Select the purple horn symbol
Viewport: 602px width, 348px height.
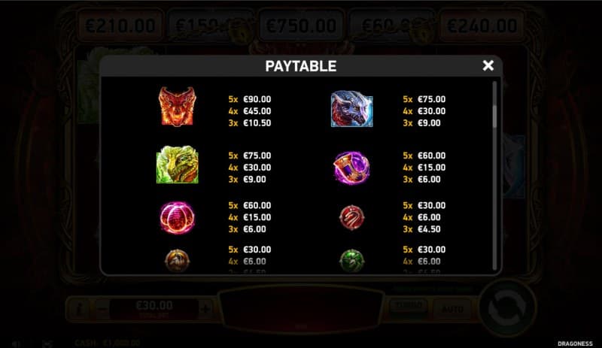coord(351,168)
